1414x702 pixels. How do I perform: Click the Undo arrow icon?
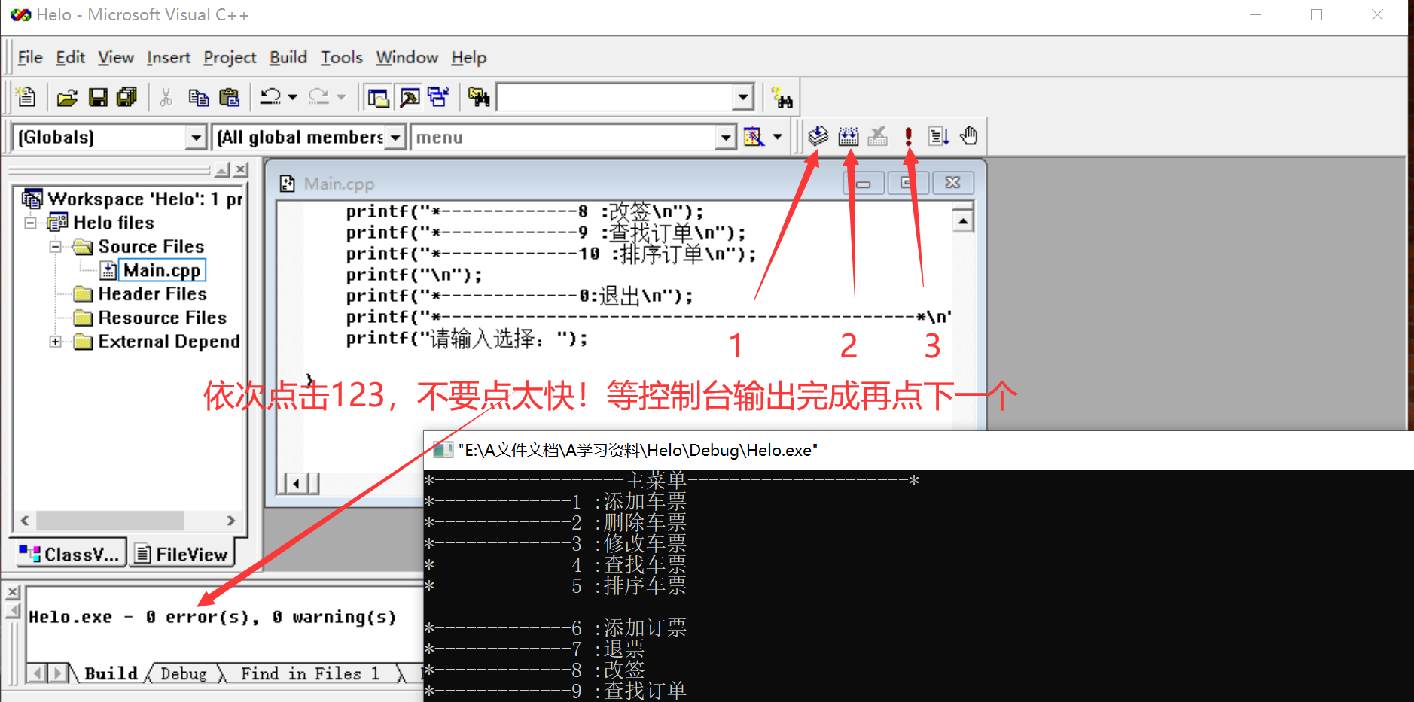pyautogui.click(x=270, y=97)
